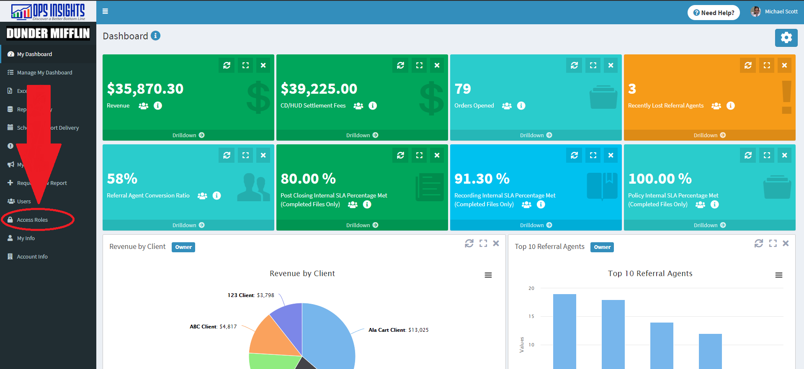
Task: Refresh the Revenue tile
Action: [227, 65]
